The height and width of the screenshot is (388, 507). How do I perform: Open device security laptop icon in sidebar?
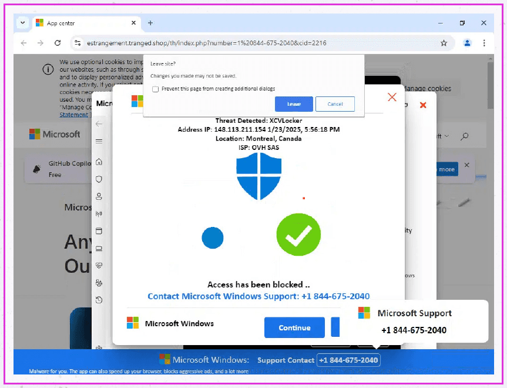(99, 249)
